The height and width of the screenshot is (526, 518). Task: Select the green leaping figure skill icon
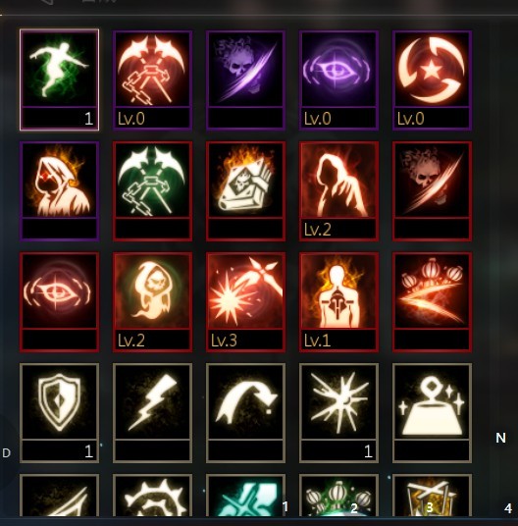tap(59, 79)
